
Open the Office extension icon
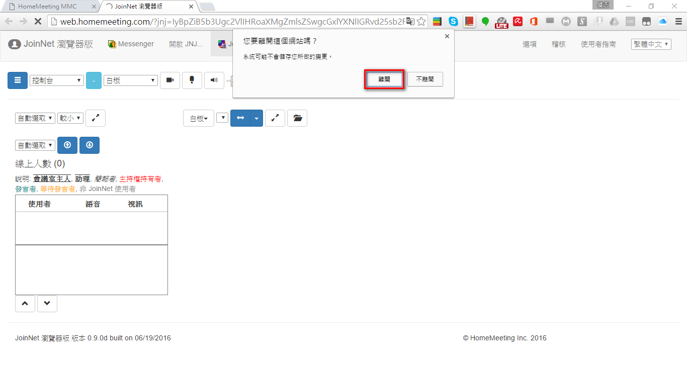[534, 21]
